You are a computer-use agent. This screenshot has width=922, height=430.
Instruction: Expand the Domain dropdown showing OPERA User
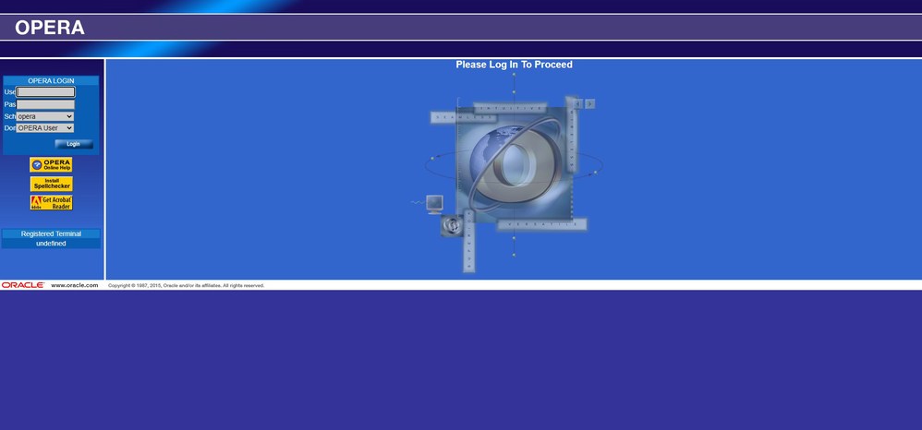(44, 128)
